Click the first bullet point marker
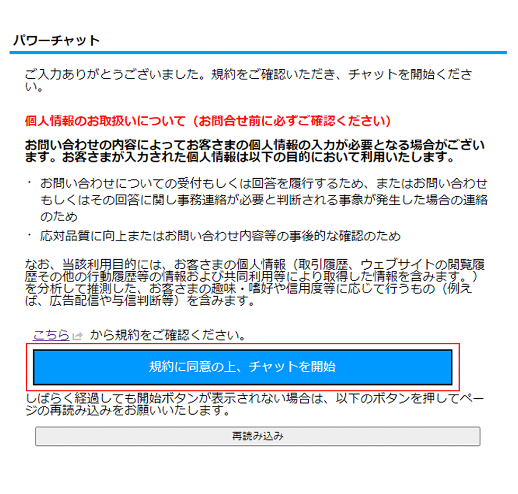The width and height of the screenshot is (518, 494). [30, 182]
